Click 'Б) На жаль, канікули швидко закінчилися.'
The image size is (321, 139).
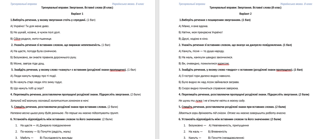point(206,57)
